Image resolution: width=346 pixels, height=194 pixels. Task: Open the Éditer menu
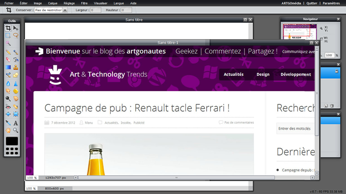click(24, 3)
